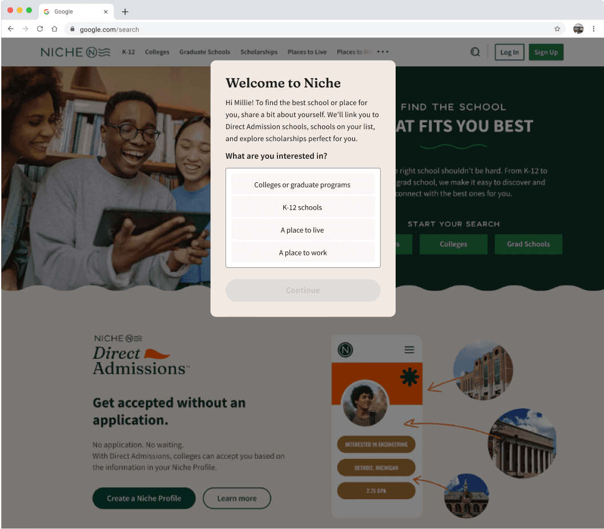Viewport: 604px width, 529px height.
Task: Click the Niche logo in header
Action: (75, 52)
